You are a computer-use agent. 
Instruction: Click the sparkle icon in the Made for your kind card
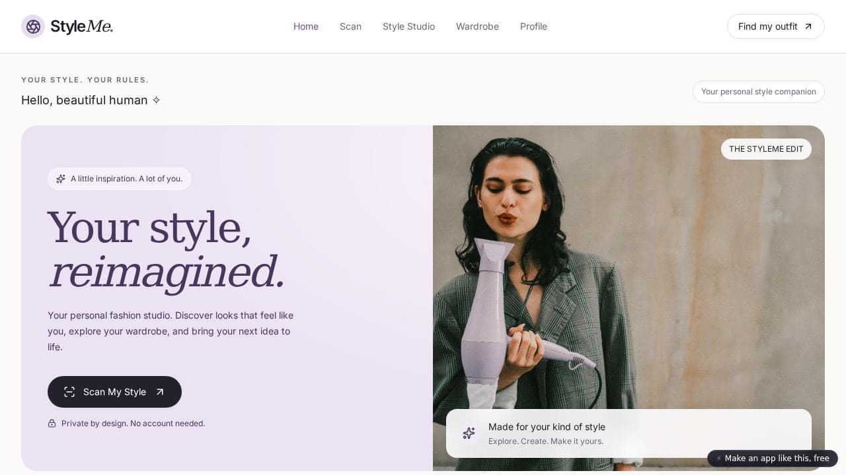click(x=469, y=433)
